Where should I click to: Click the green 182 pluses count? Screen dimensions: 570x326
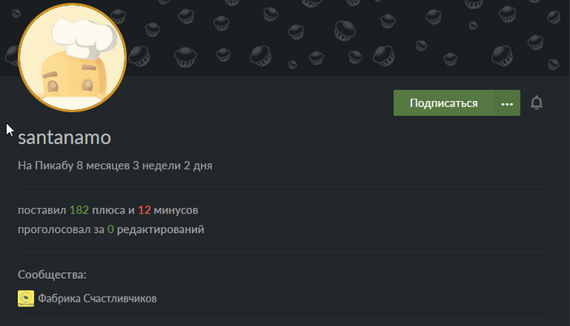tap(79, 210)
